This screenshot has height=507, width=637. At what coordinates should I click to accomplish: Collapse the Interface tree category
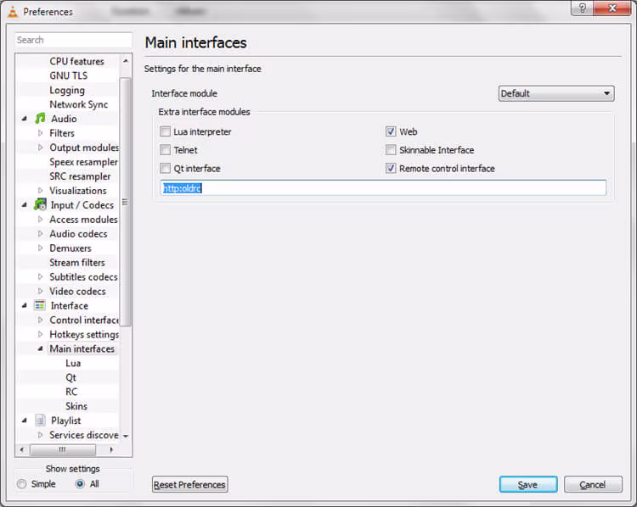pyautogui.click(x=25, y=305)
